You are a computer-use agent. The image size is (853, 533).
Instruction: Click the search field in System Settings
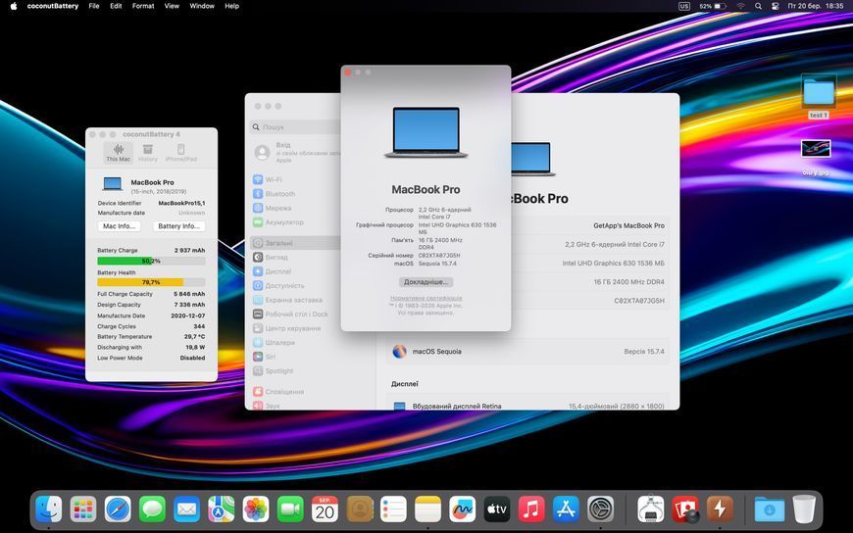[x=296, y=126]
